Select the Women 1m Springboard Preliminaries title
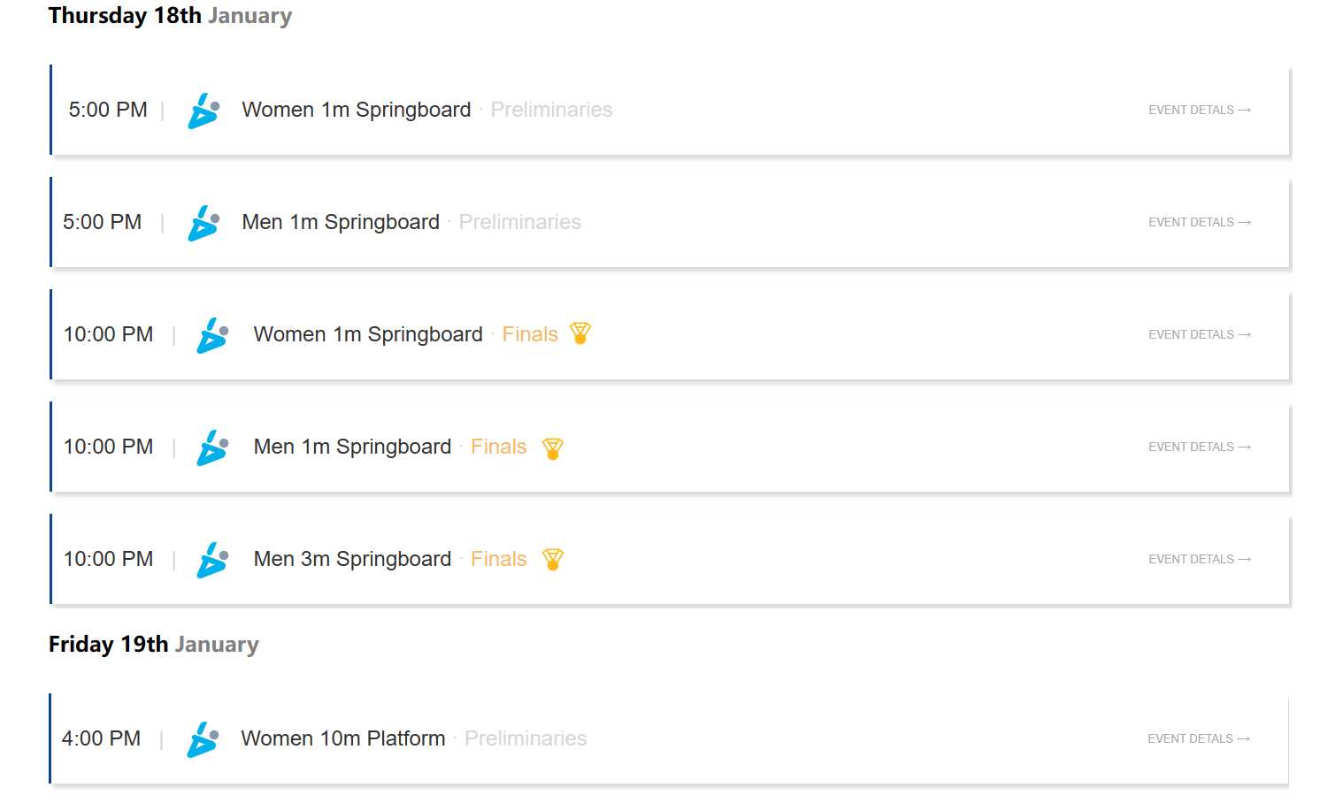 coord(357,110)
